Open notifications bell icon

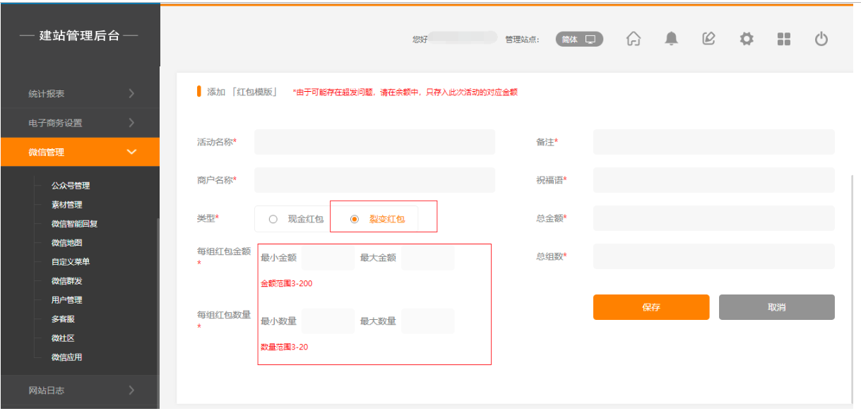(x=671, y=40)
